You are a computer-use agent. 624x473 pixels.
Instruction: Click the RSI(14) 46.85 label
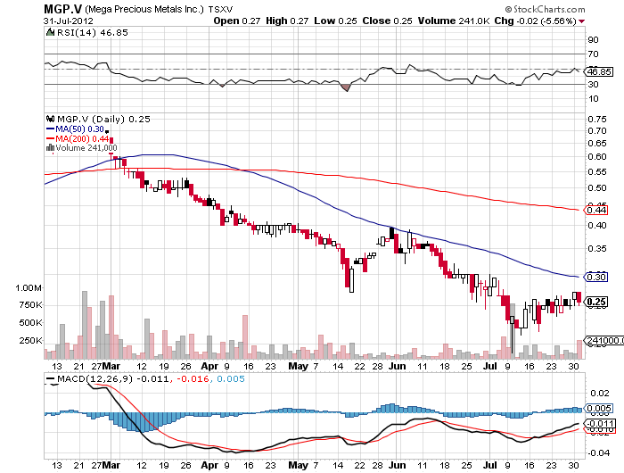93,32
